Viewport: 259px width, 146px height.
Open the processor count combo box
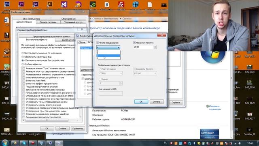tap(108, 47)
